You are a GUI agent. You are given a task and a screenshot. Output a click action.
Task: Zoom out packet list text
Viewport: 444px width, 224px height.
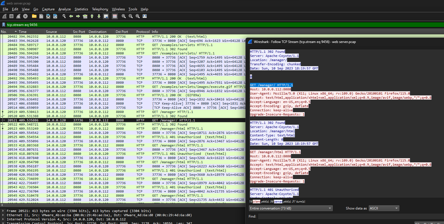coord(131,16)
